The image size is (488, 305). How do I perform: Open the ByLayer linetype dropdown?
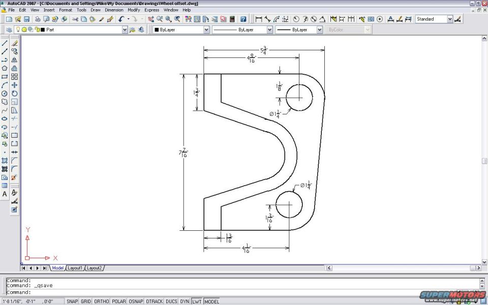269,29
